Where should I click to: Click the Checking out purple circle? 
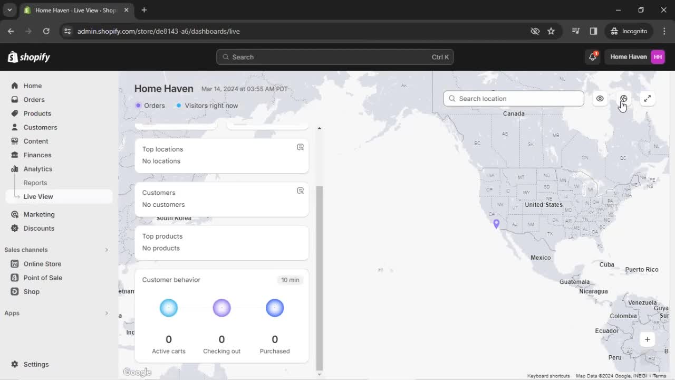pos(221,308)
